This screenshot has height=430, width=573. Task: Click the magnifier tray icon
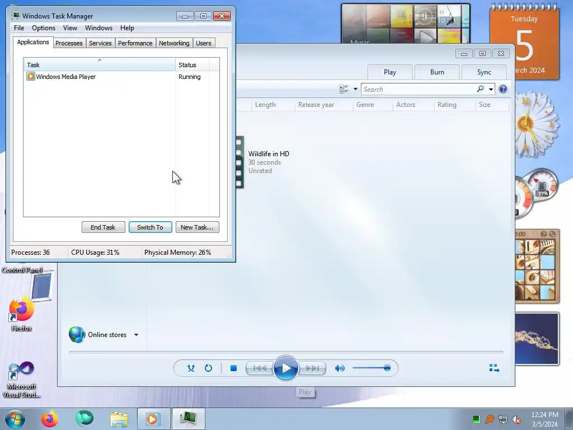[x=489, y=419]
